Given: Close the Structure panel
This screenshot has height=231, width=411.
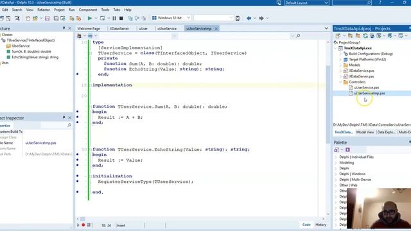Looking at the screenshot, I should (70, 28).
